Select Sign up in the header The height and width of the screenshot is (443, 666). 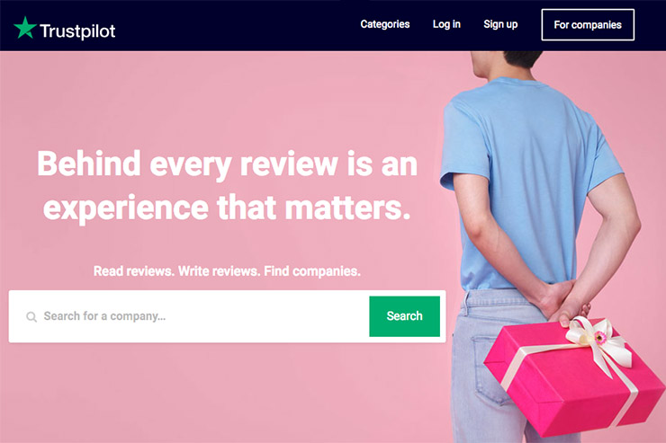click(500, 24)
